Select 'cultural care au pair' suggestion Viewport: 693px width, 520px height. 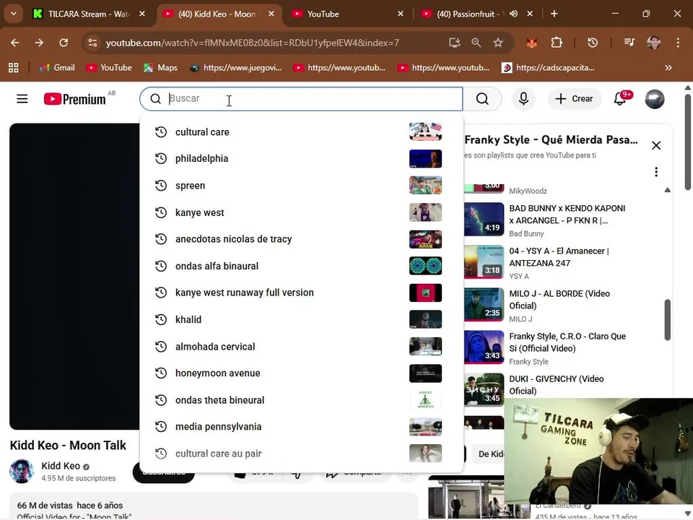[x=302, y=454]
